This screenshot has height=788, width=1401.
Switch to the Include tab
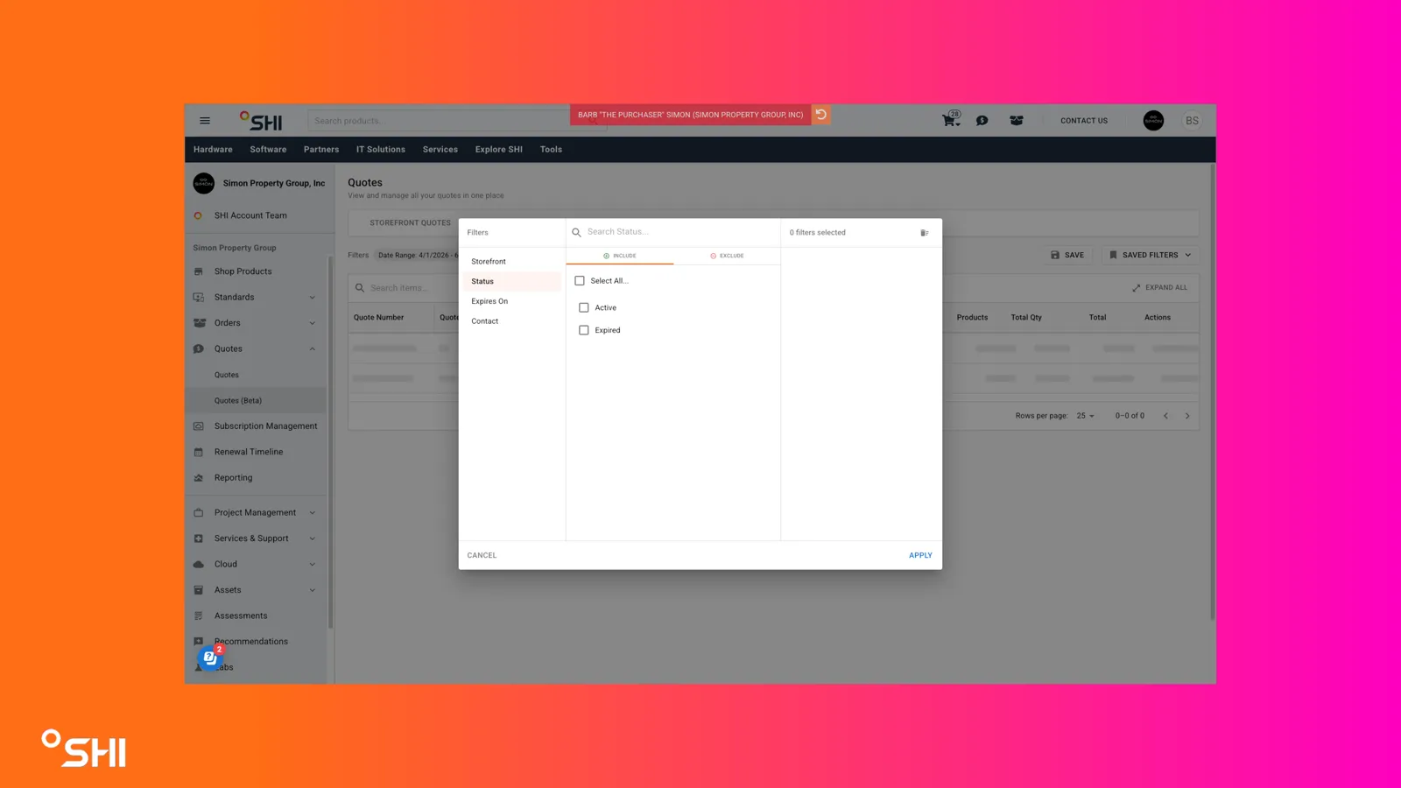click(x=620, y=256)
